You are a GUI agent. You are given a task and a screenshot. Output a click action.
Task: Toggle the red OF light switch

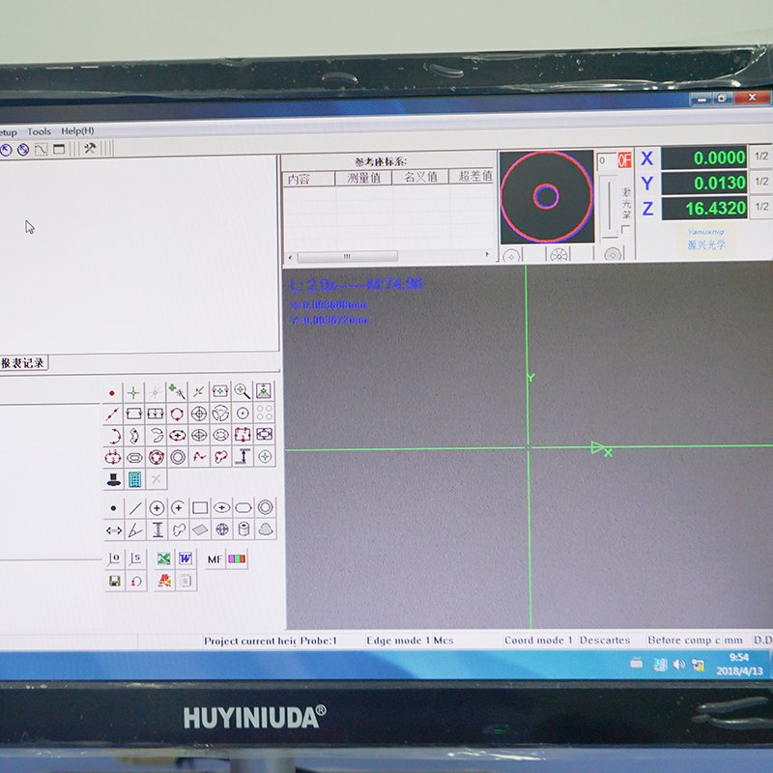tap(624, 160)
